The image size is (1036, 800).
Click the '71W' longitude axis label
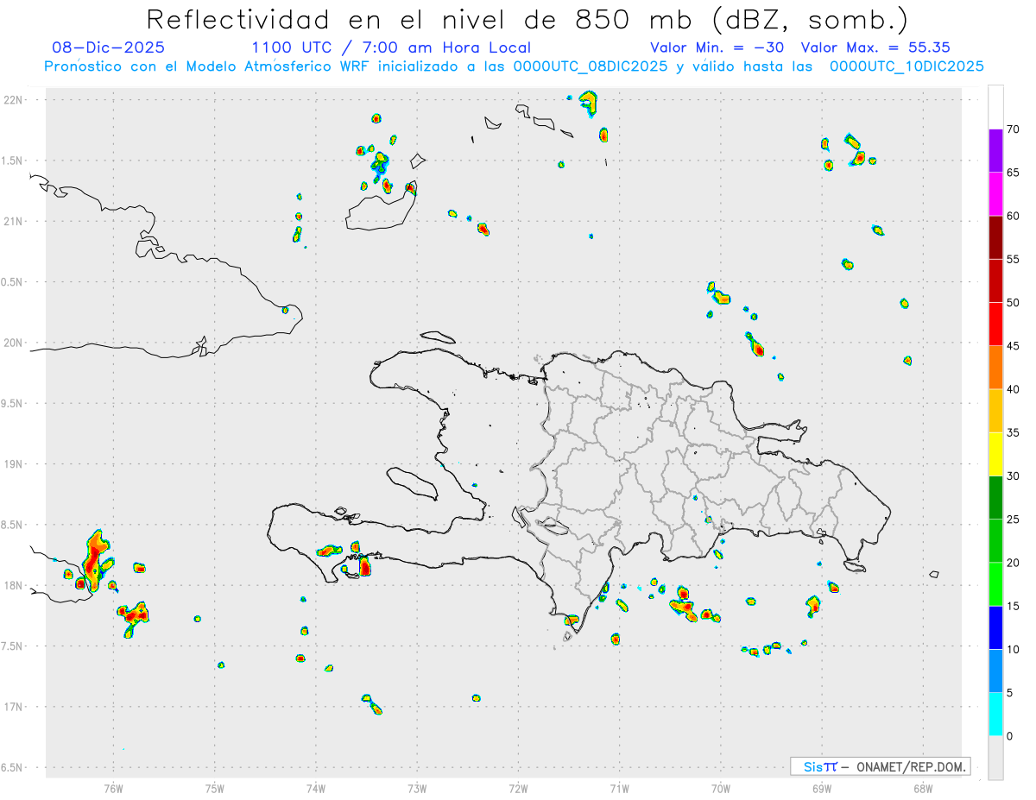pos(619,788)
